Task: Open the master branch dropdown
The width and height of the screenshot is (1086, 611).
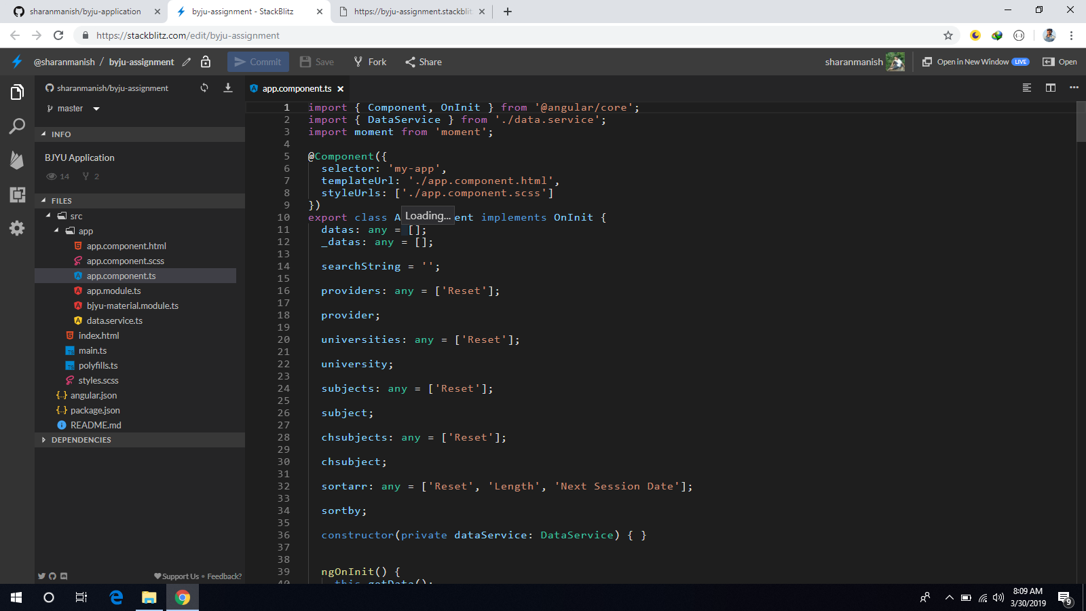Action: click(x=73, y=109)
